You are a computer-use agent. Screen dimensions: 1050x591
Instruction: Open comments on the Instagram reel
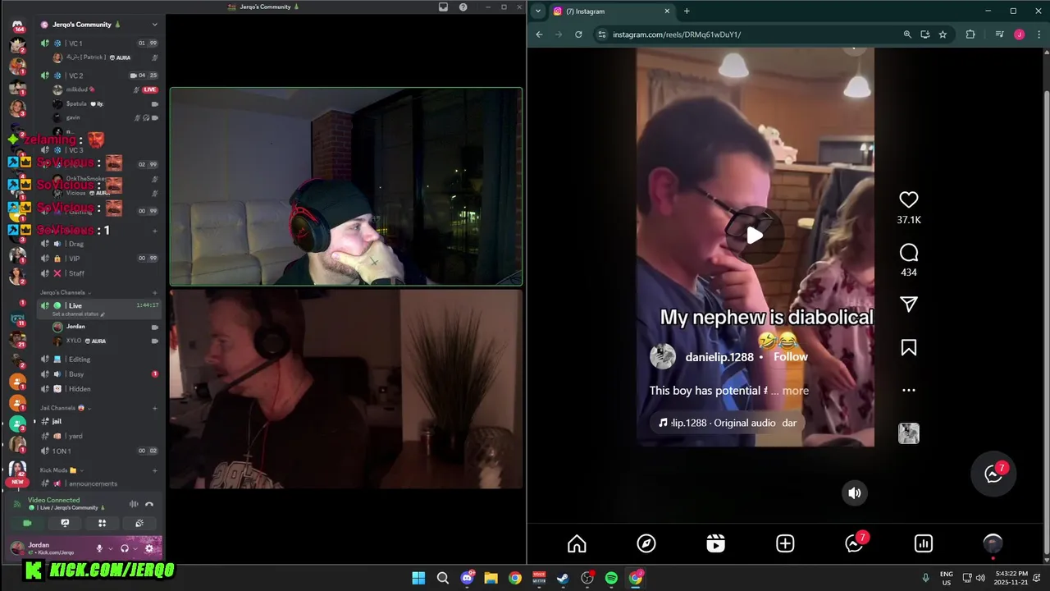click(908, 253)
